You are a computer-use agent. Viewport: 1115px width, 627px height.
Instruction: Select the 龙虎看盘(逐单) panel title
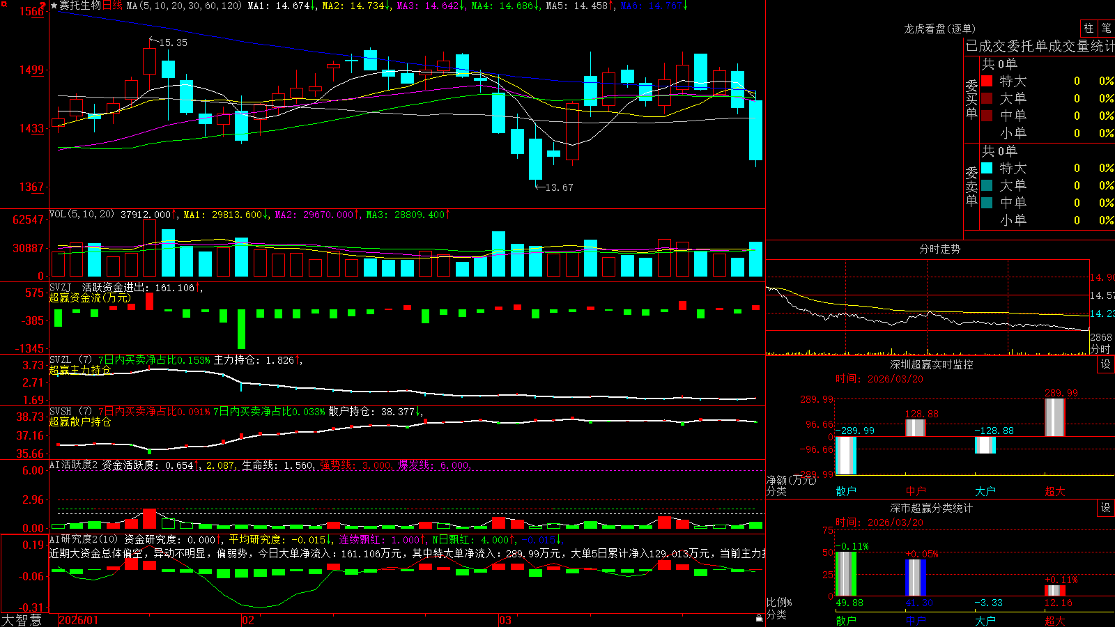tap(939, 29)
